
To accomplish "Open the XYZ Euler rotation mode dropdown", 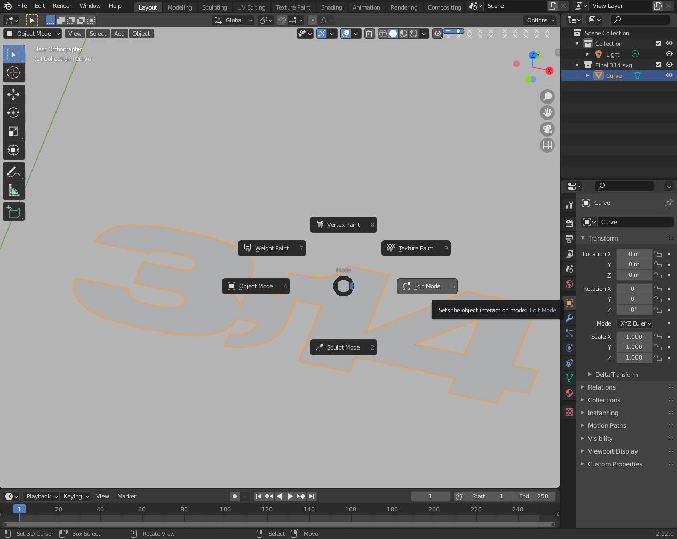I will tap(635, 323).
